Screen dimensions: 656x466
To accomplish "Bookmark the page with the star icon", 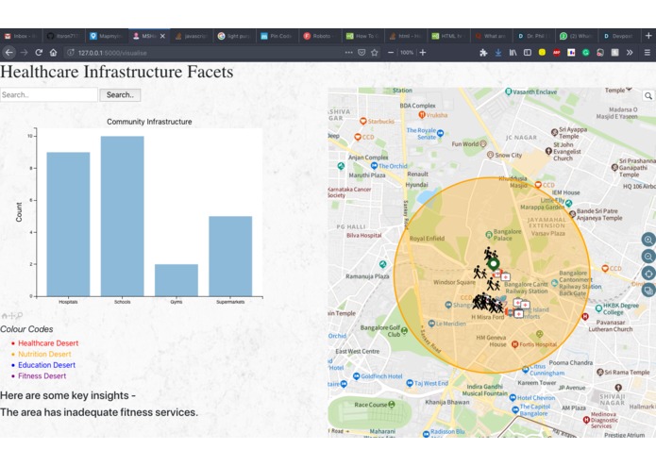I will click(375, 53).
